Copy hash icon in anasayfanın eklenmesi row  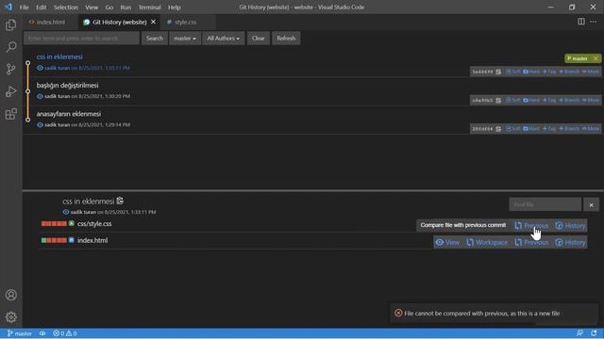tap(498, 129)
